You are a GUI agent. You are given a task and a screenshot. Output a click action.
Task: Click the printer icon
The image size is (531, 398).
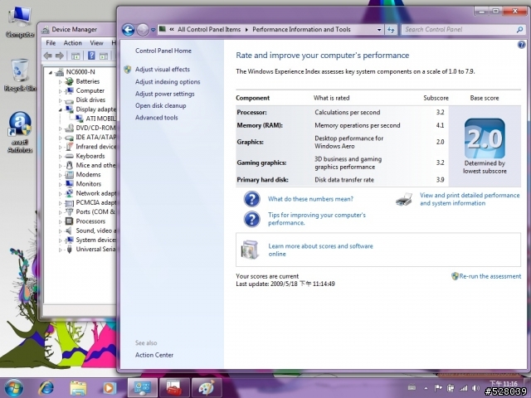coord(404,200)
